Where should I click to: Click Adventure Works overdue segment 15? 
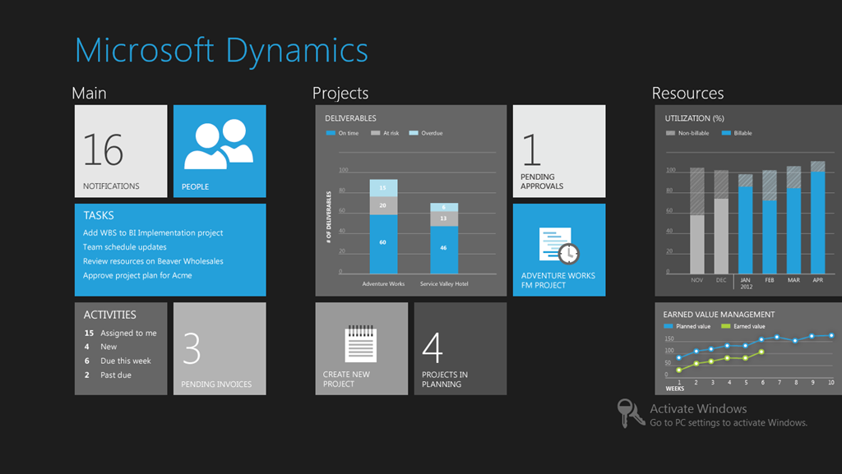[x=383, y=188]
